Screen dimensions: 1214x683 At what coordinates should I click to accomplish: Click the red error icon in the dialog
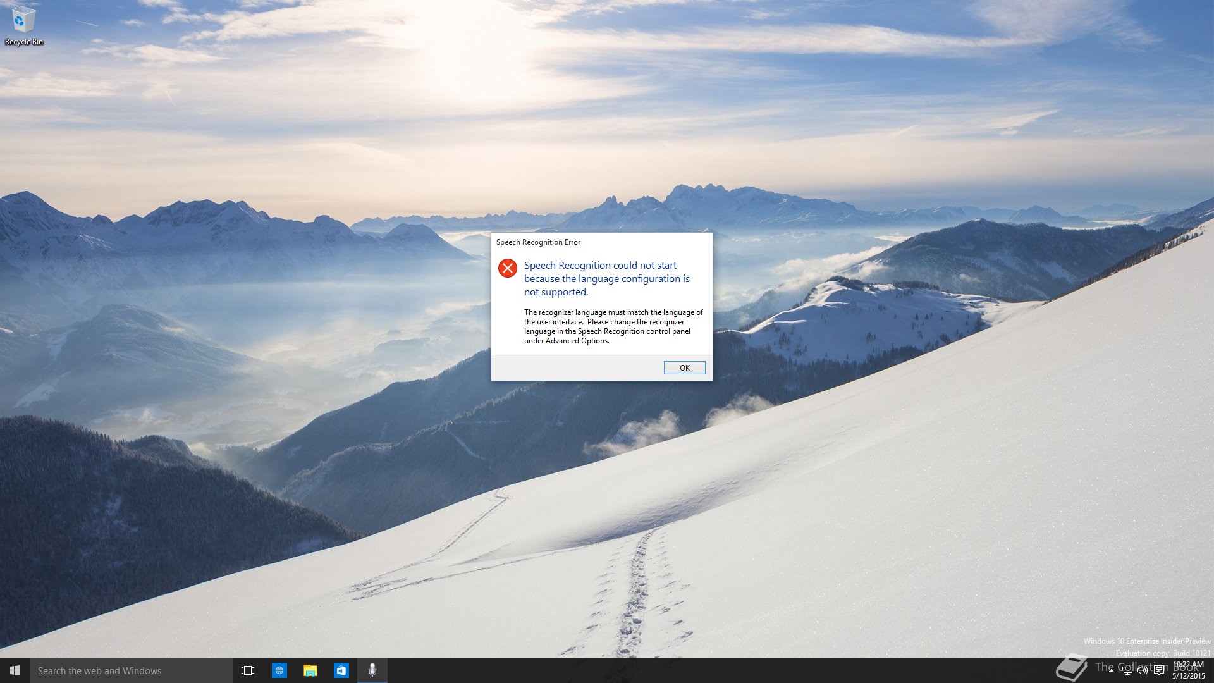point(507,268)
